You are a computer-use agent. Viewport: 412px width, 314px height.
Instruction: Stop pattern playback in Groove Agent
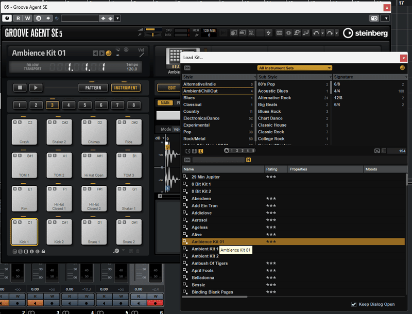pos(20,88)
